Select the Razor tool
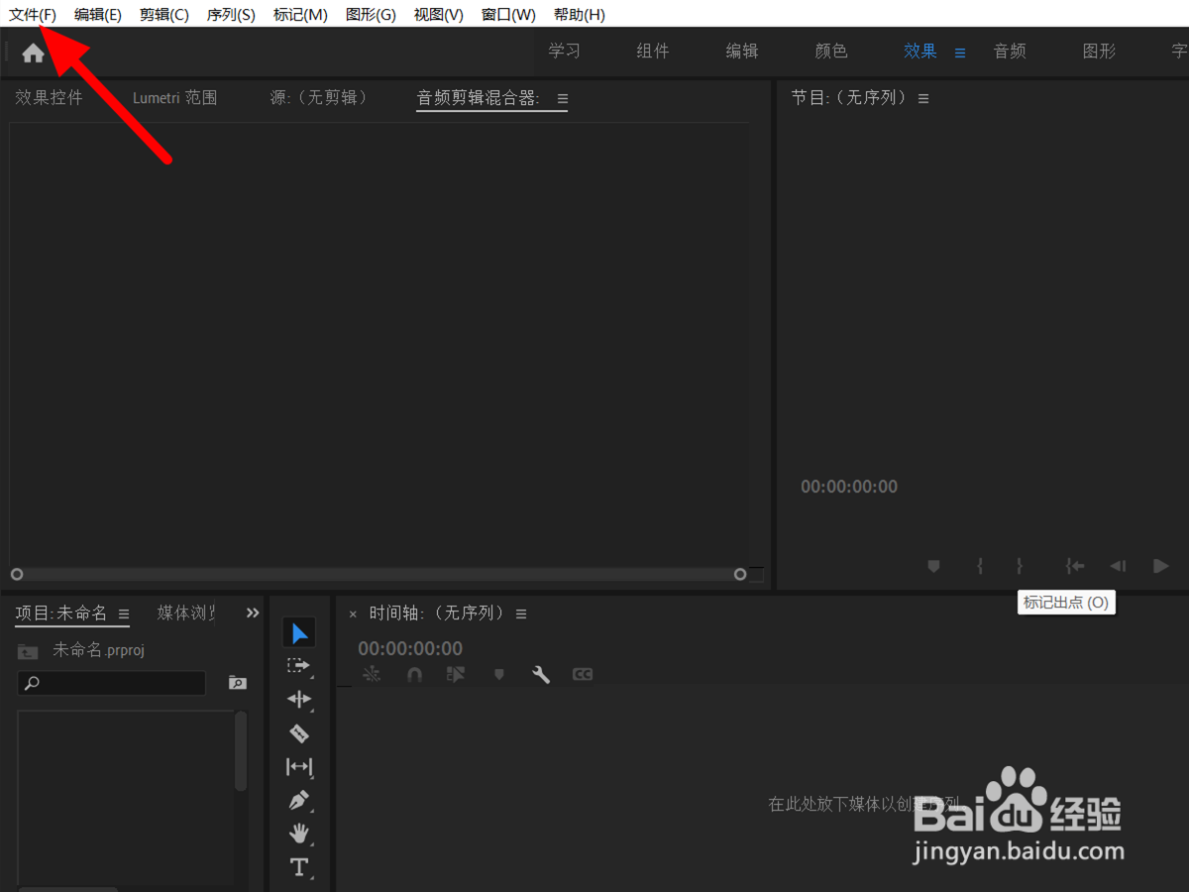The height and width of the screenshot is (892, 1189). (299, 733)
